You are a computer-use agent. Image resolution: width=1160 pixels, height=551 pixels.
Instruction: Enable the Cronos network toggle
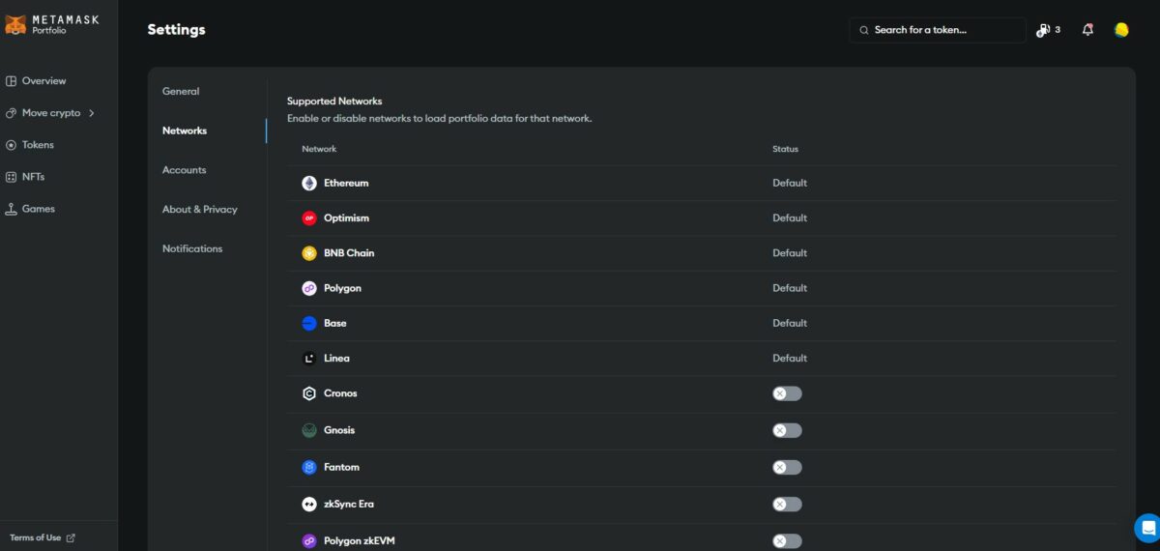coord(787,393)
